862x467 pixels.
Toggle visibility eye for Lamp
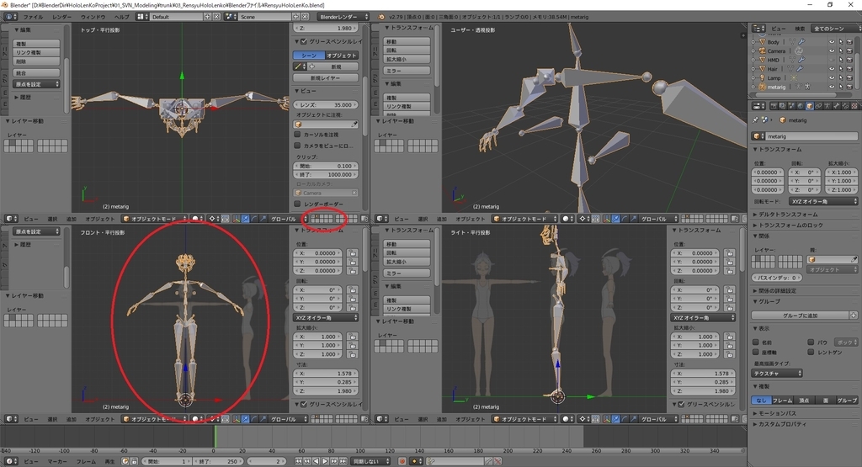(x=832, y=77)
